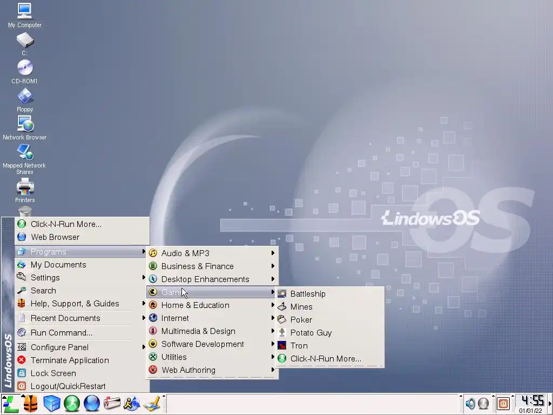Launch Mines game
The width and height of the screenshot is (553, 415).
click(x=330, y=307)
